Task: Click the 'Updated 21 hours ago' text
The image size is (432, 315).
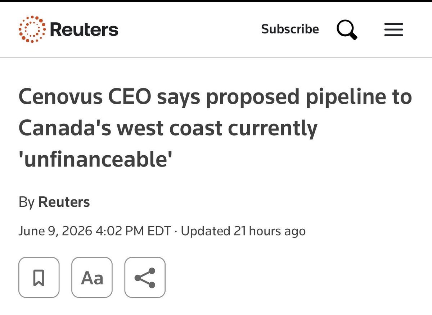Action: click(x=243, y=231)
